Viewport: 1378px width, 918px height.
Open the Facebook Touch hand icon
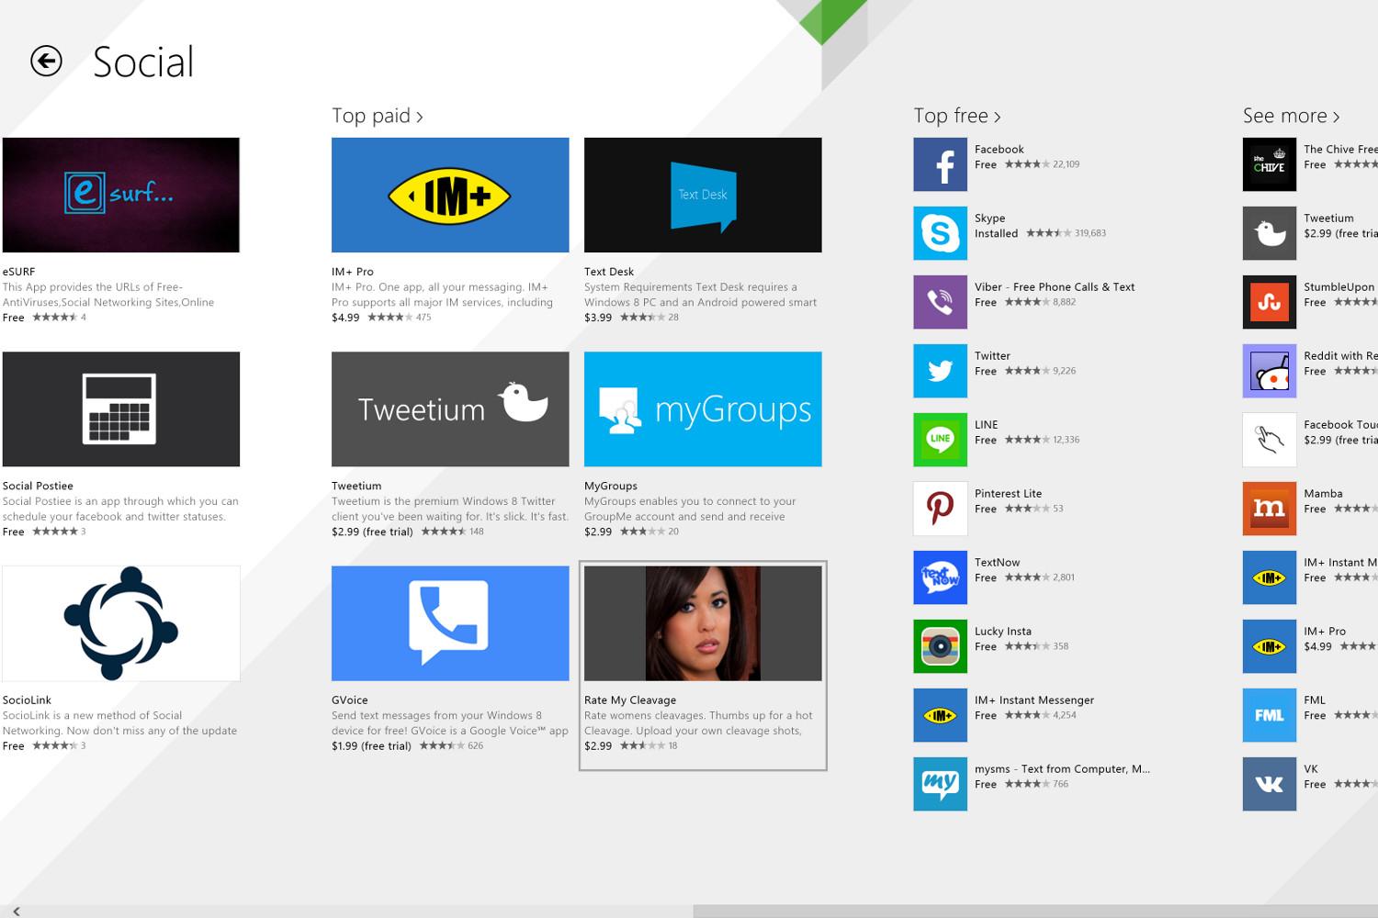(1270, 440)
